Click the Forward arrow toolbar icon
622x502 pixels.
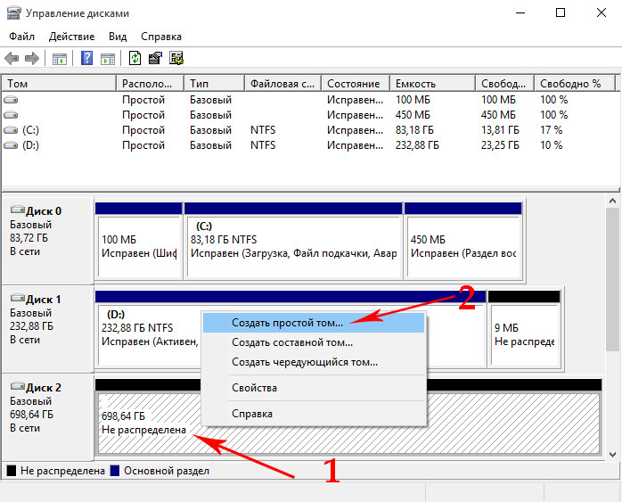(32, 59)
